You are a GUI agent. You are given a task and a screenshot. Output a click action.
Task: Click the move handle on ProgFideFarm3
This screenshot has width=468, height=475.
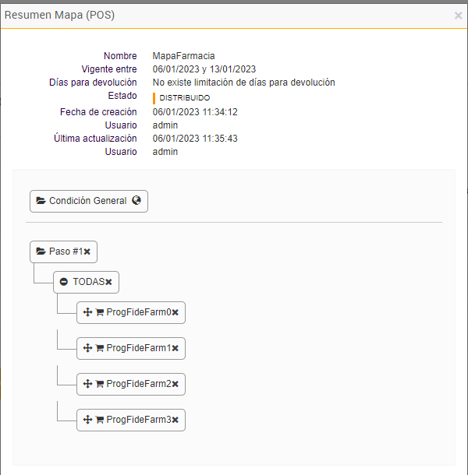pyautogui.click(x=87, y=420)
